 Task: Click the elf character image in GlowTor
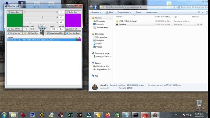(42, 30)
